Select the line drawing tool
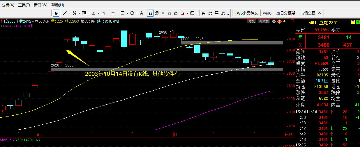The image size is (360, 147). [65, 13]
